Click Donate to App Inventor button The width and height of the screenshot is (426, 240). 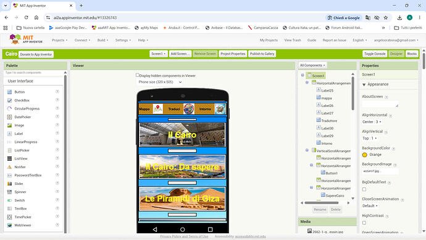(36, 54)
